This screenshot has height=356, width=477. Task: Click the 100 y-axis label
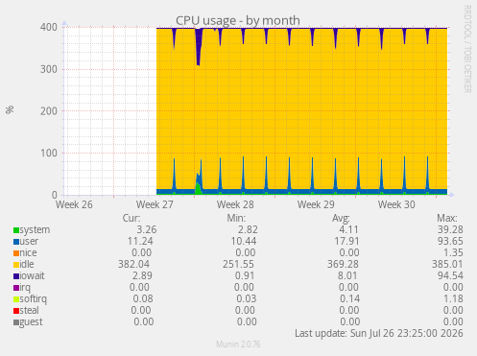[49, 154]
